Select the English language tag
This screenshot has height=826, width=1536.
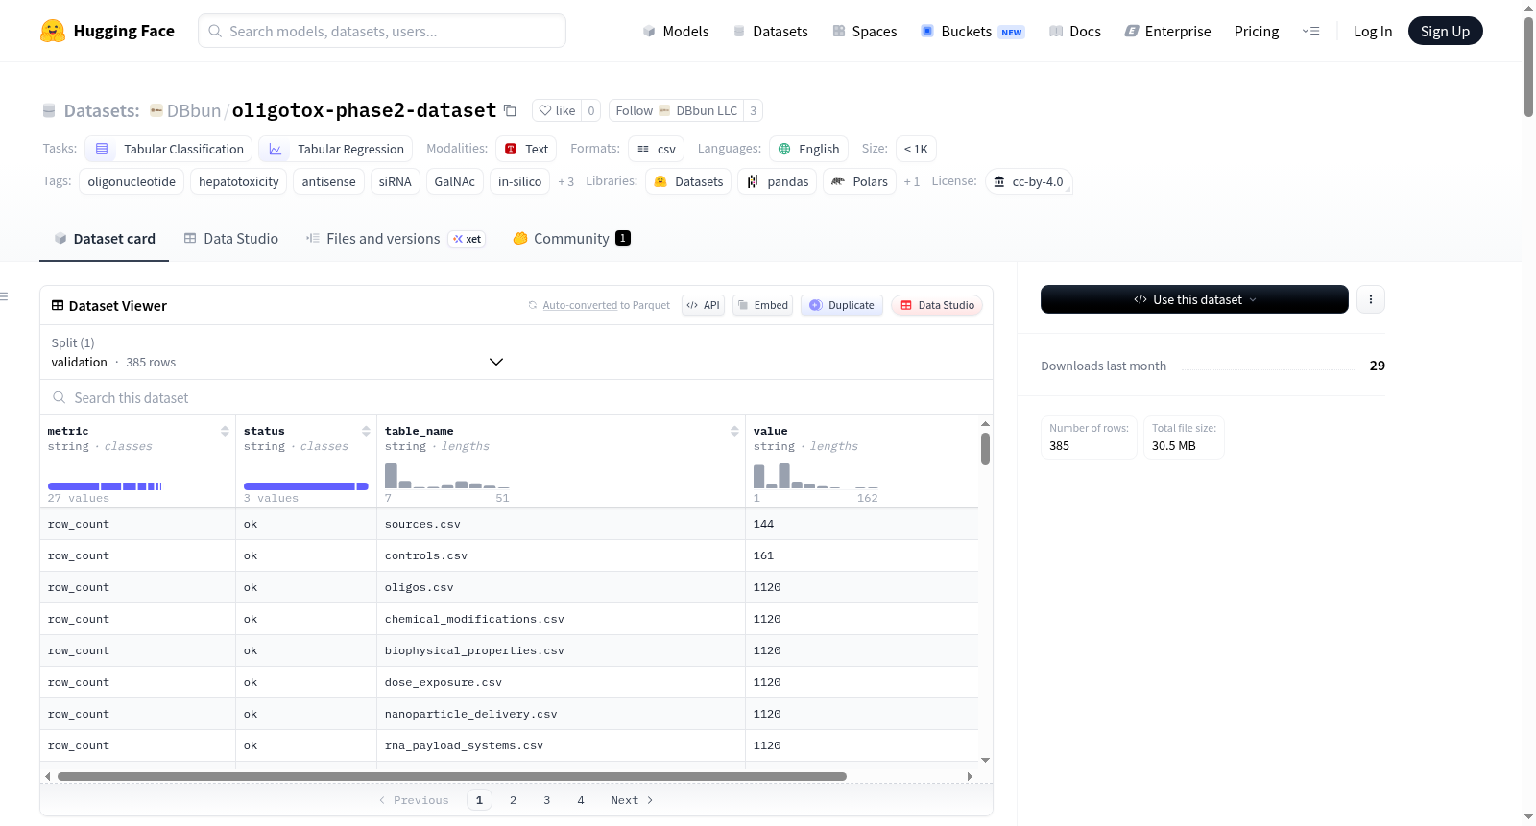pos(808,149)
